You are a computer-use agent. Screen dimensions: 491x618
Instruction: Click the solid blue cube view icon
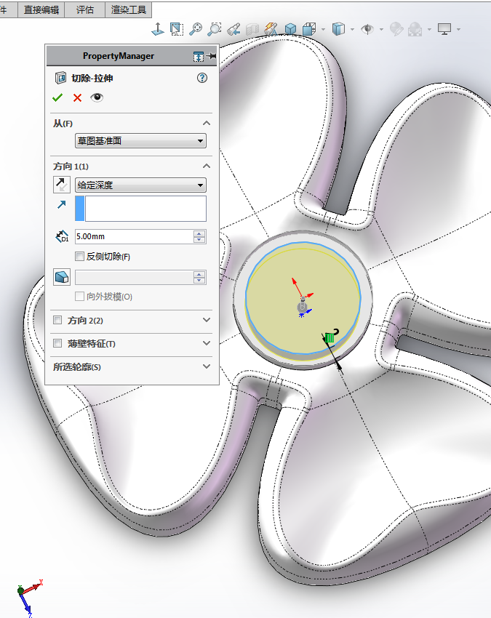tap(291, 29)
